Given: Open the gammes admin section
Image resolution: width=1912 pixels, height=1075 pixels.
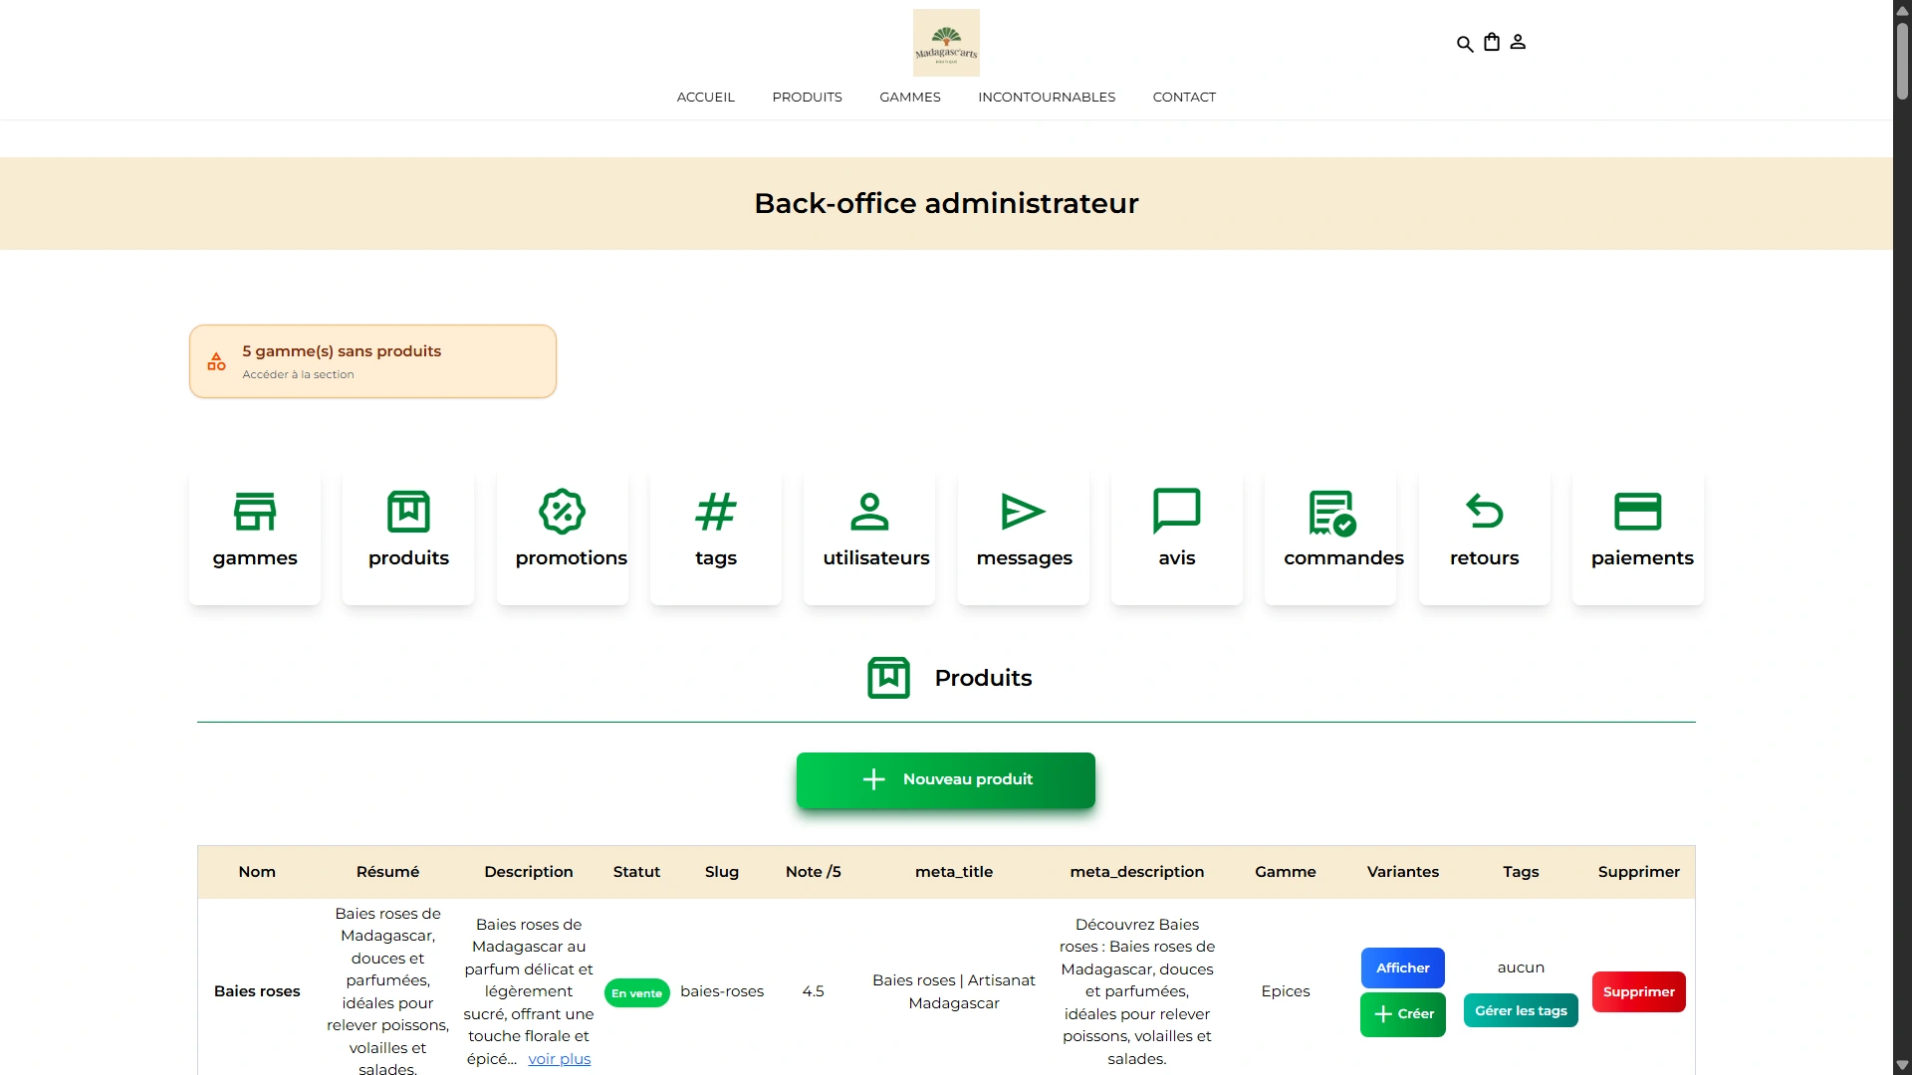Looking at the screenshot, I should click(x=255, y=537).
